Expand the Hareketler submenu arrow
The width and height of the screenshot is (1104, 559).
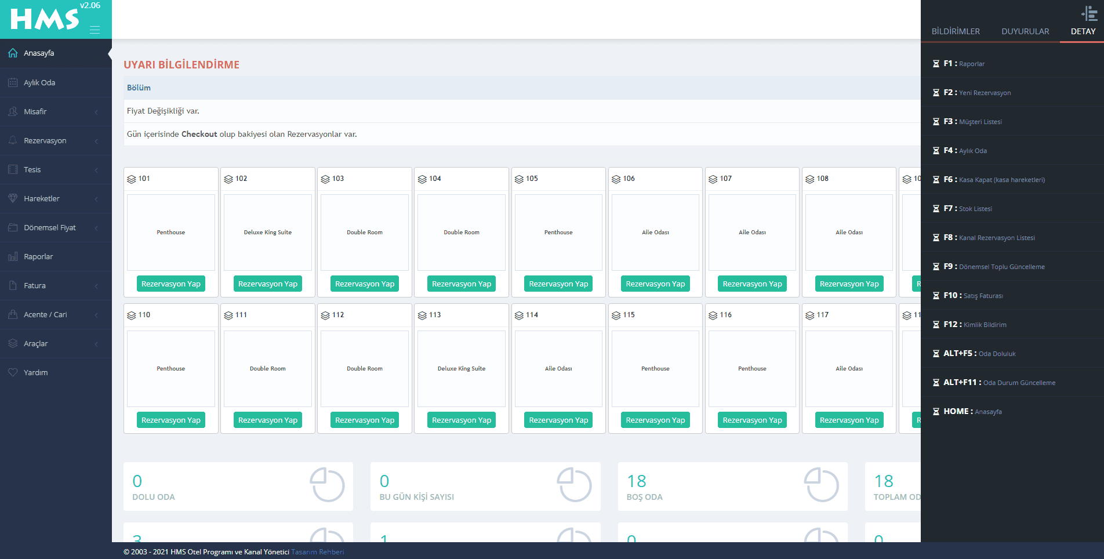(x=96, y=199)
